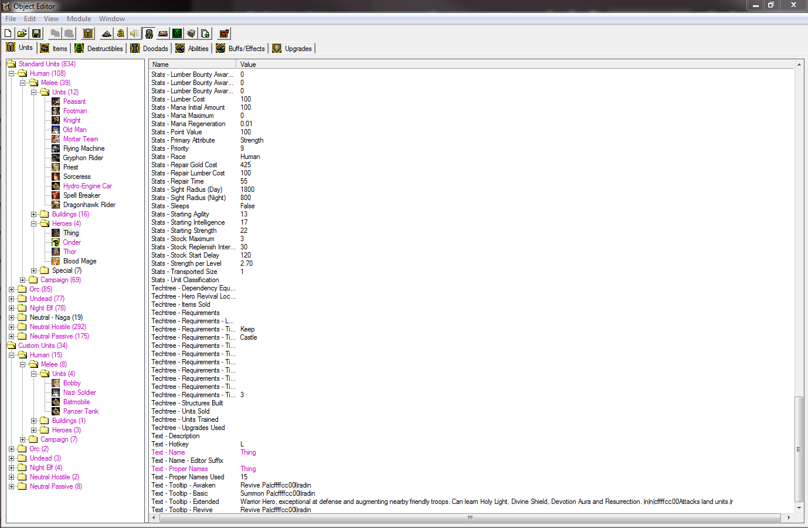Select the Gryphon Rider unit icon
The height and width of the screenshot is (528, 808).
coord(56,158)
